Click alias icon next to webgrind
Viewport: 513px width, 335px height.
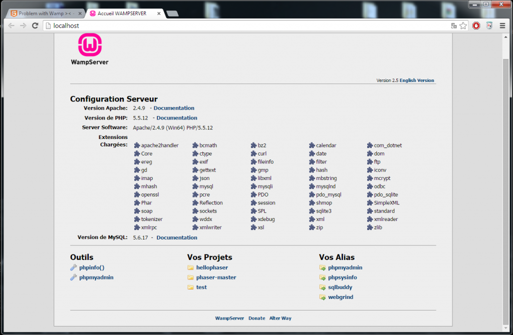[x=323, y=297]
